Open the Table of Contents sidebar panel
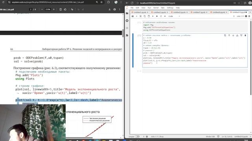 127,28
